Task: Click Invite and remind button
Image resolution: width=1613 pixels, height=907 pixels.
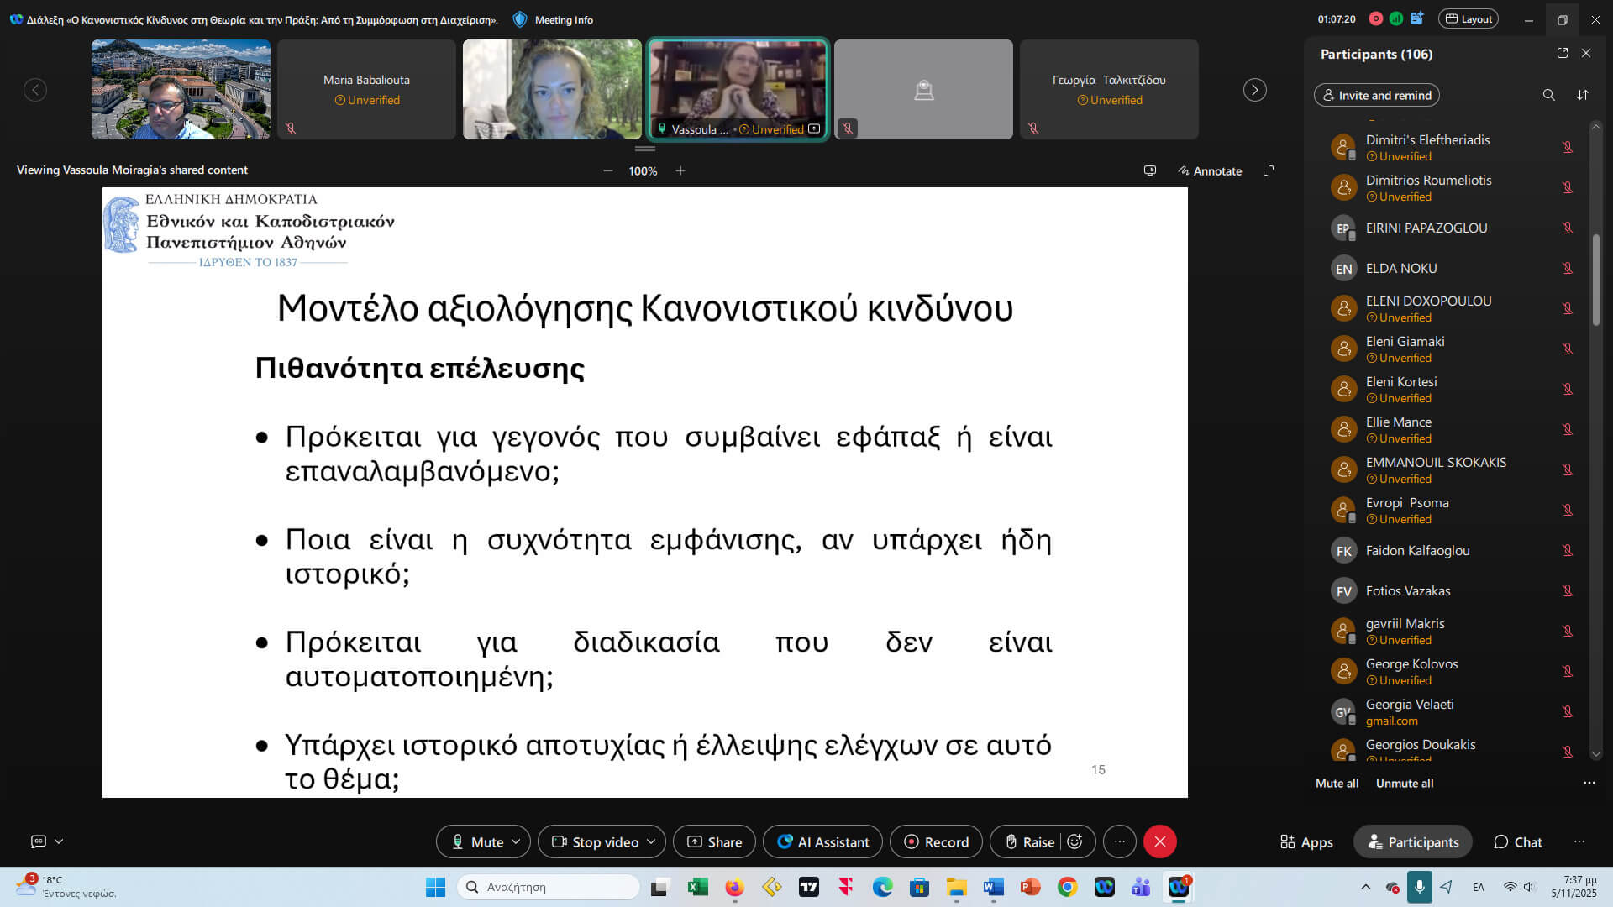Action: click(1376, 95)
